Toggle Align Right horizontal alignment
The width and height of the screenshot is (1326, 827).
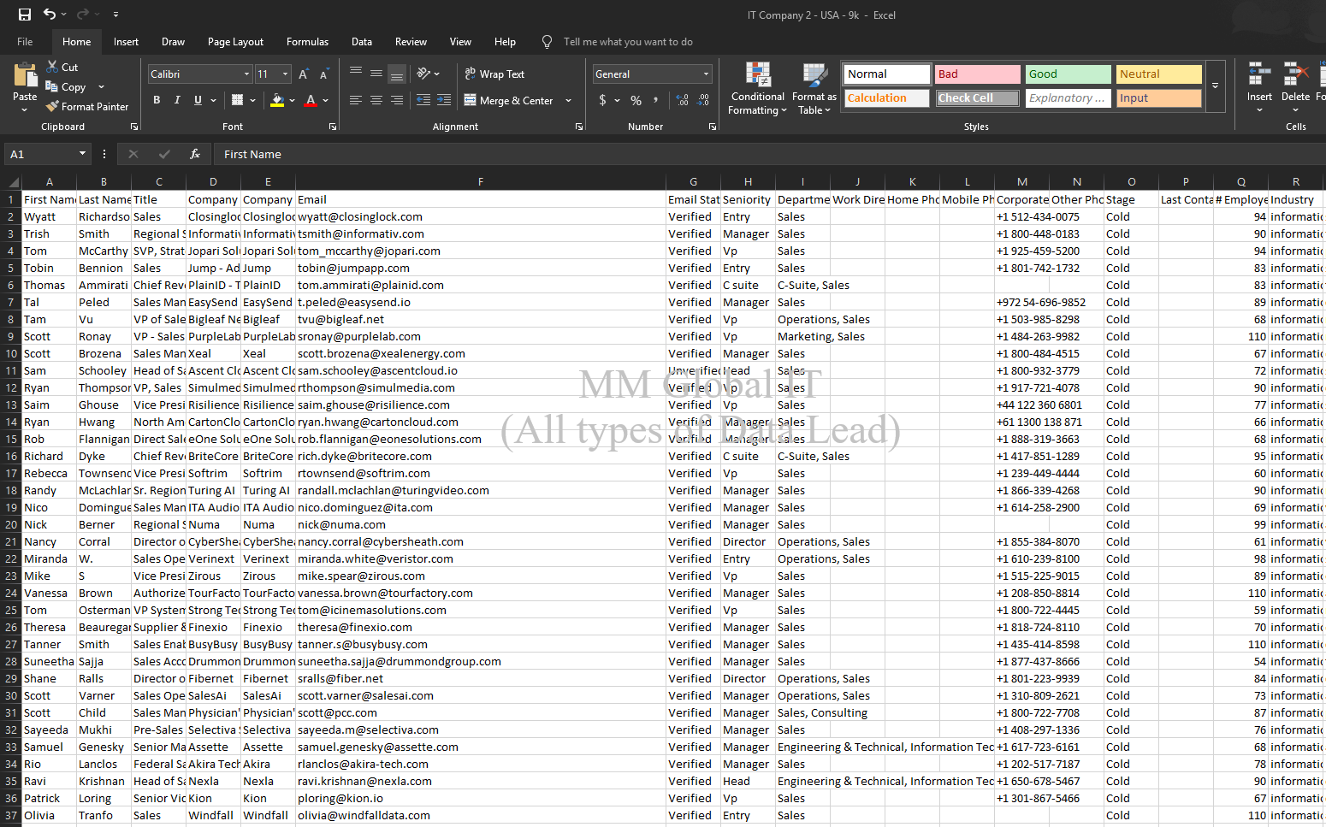pos(397,100)
